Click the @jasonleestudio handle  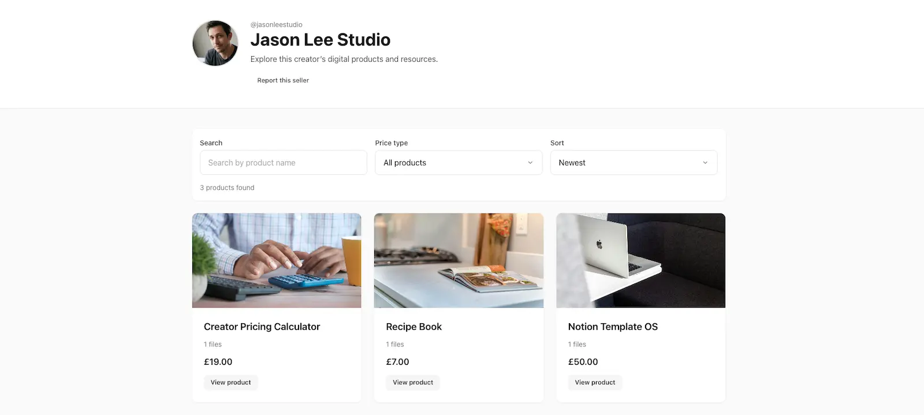pyautogui.click(x=275, y=24)
